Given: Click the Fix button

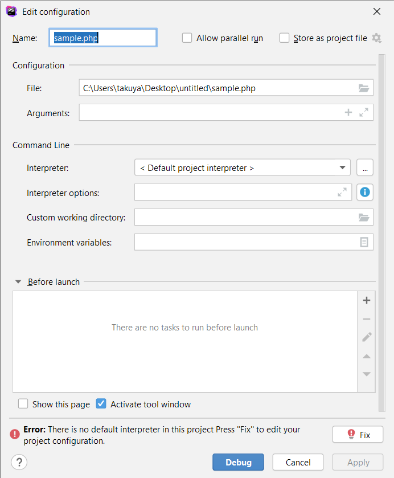Looking at the screenshot, I should tap(358, 435).
